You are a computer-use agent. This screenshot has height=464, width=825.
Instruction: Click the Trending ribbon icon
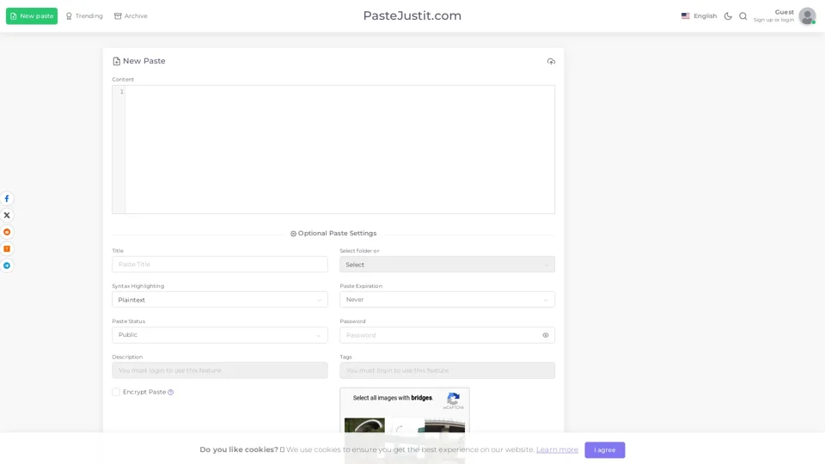(x=69, y=16)
